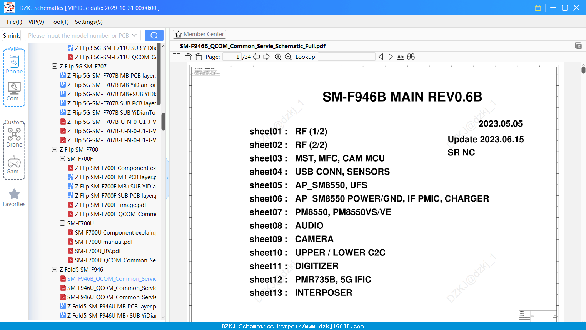The image size is (586, 330).
Task: Open the Settings(S) menu
Action: (89, 22)
